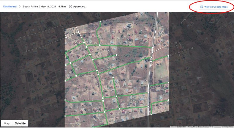The width and height of the screenshot is (234, 128).
Task: Select the gray node near top-right corner of map
Action: coord(185,20)
